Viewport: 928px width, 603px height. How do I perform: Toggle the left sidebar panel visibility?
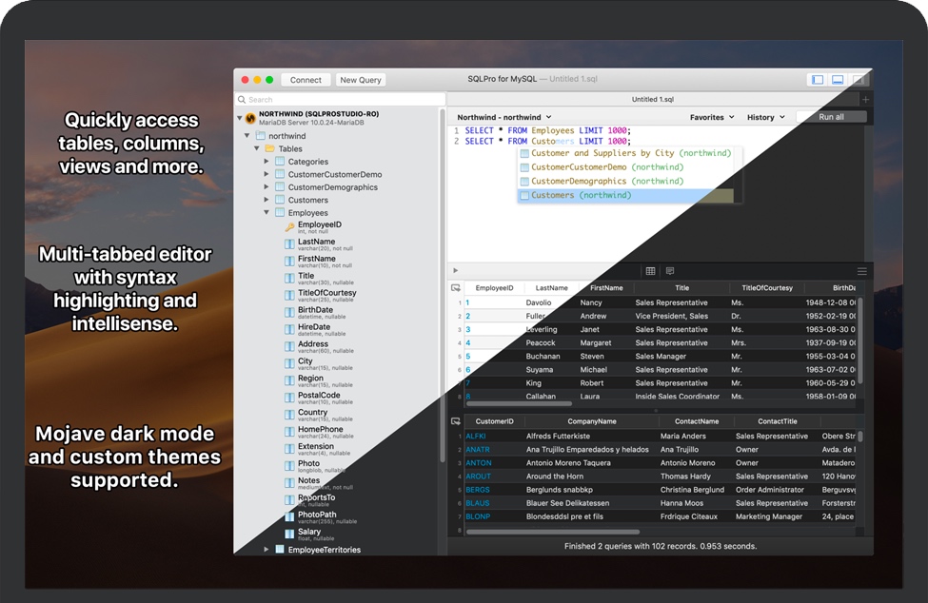(x=817, y=80)
